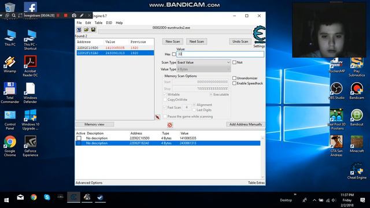Select found address 22D82C105D0 row
Image resolution: width=370 pixels, height=208 pixels.
click(x=115, y=48)
